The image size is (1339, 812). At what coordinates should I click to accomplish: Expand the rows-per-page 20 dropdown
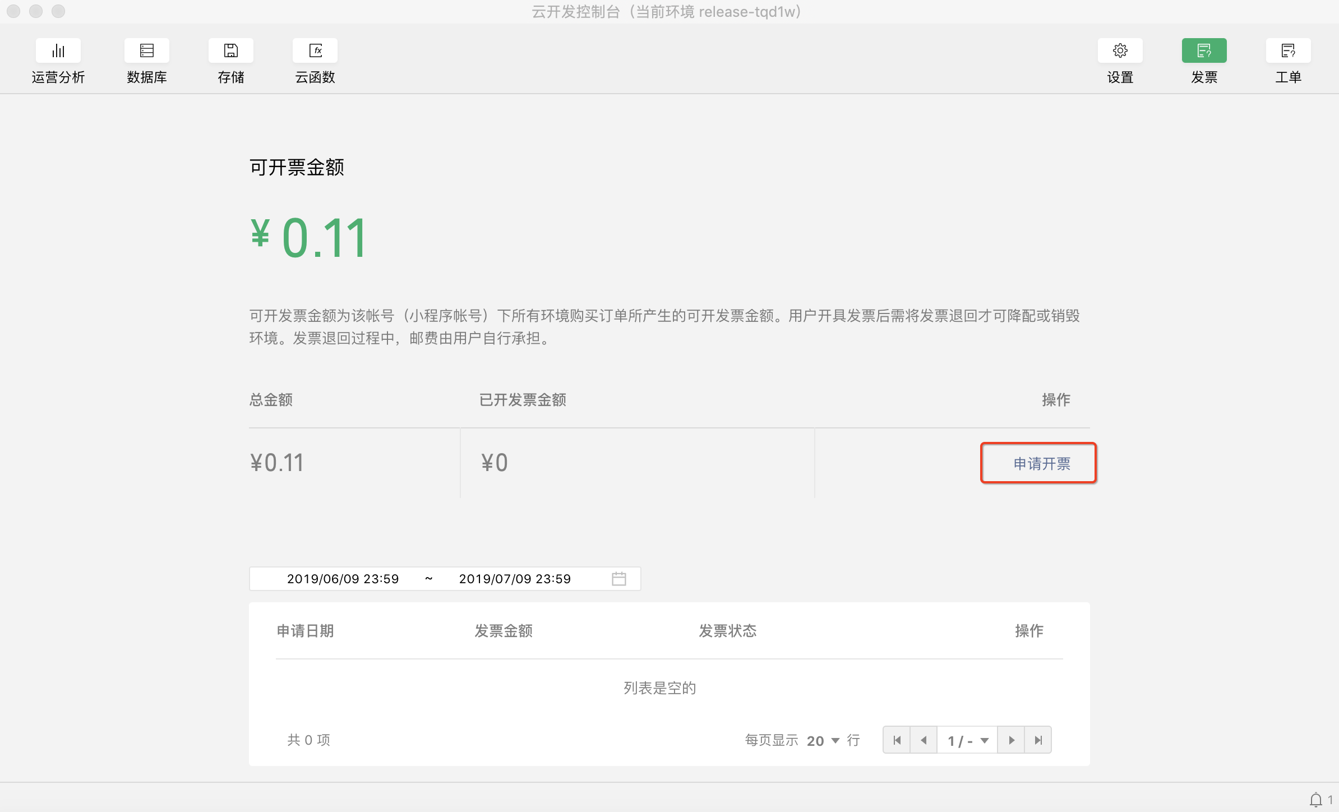click(823, 741)
